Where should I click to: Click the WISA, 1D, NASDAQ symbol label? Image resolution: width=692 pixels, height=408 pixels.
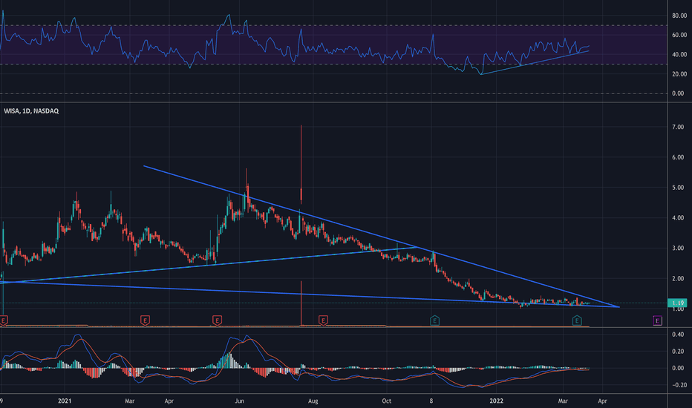click(31, 111)
